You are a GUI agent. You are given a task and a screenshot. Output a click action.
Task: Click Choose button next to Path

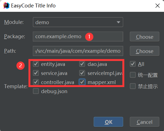pyautogui.click(x=145, y=51)
